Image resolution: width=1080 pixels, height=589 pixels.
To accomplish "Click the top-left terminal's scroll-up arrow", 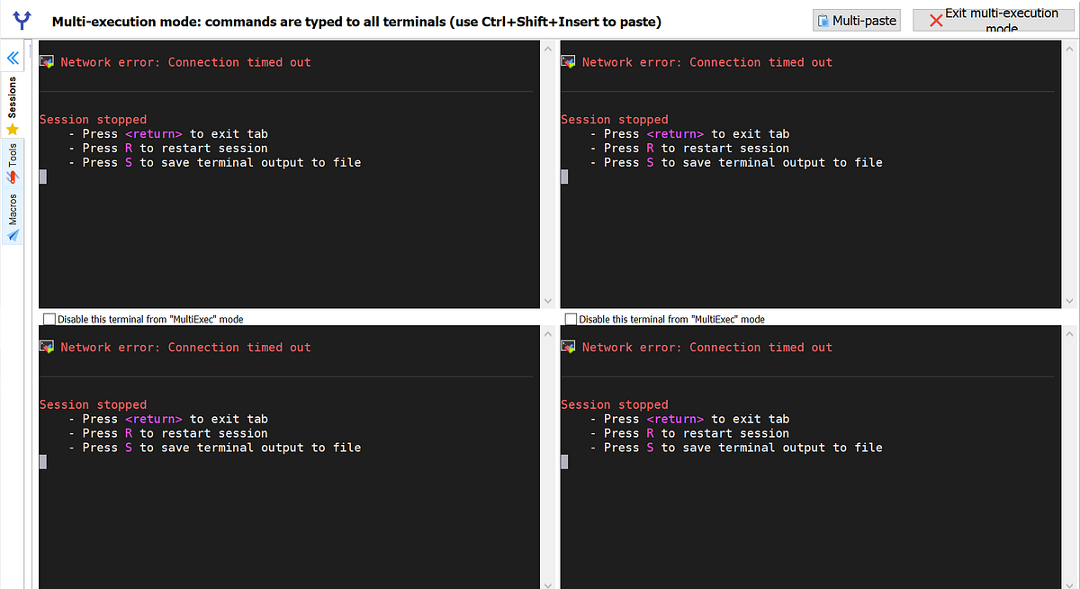I will pyautogui.click(x=548, y=49).
